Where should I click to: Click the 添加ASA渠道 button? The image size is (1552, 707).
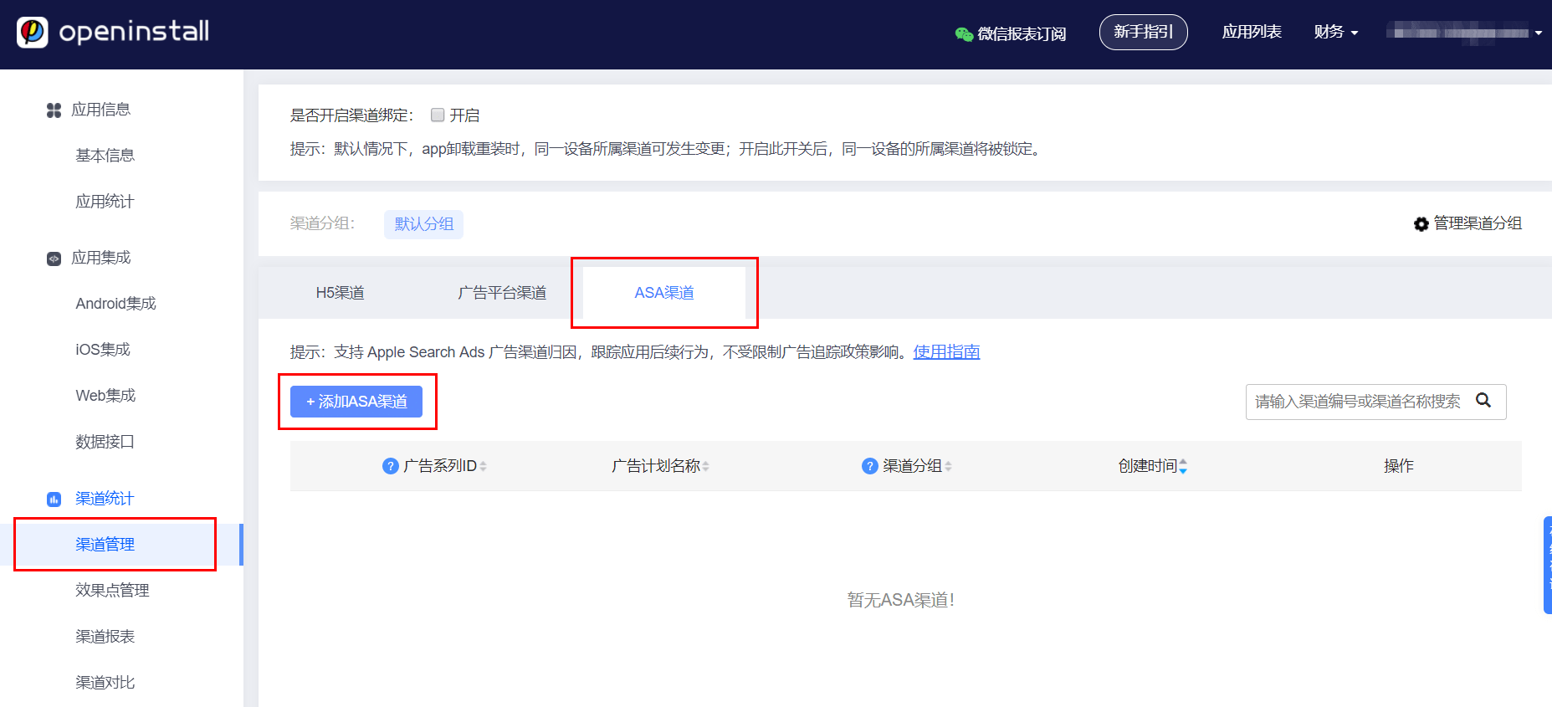point(356,402)
